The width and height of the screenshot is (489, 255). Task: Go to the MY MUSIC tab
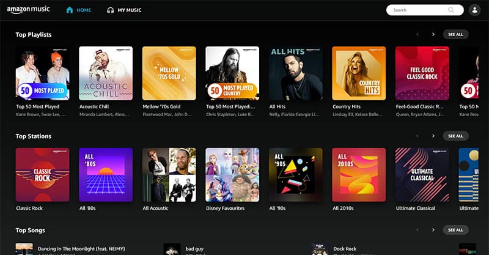124,10
